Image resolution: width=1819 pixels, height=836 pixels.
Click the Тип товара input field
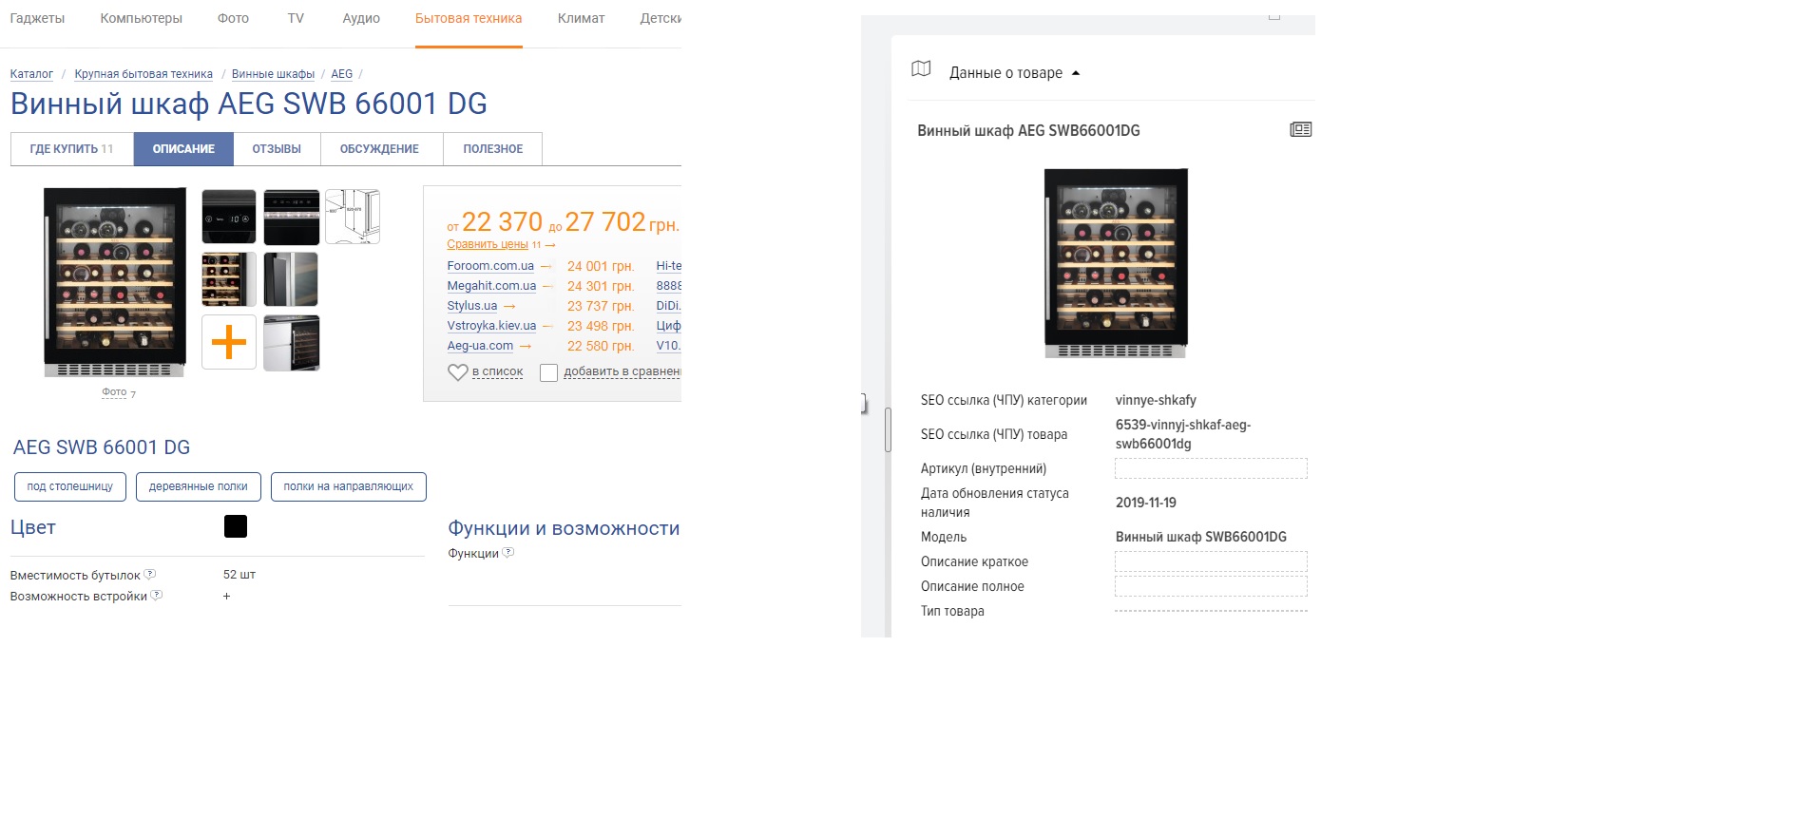pos(1211,611)
